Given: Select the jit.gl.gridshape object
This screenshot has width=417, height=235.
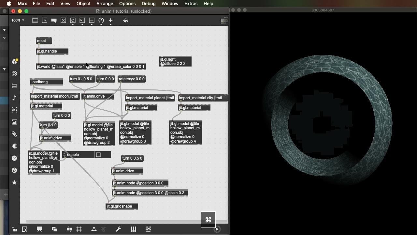Looking at the screenshot, I should (122, 206).
